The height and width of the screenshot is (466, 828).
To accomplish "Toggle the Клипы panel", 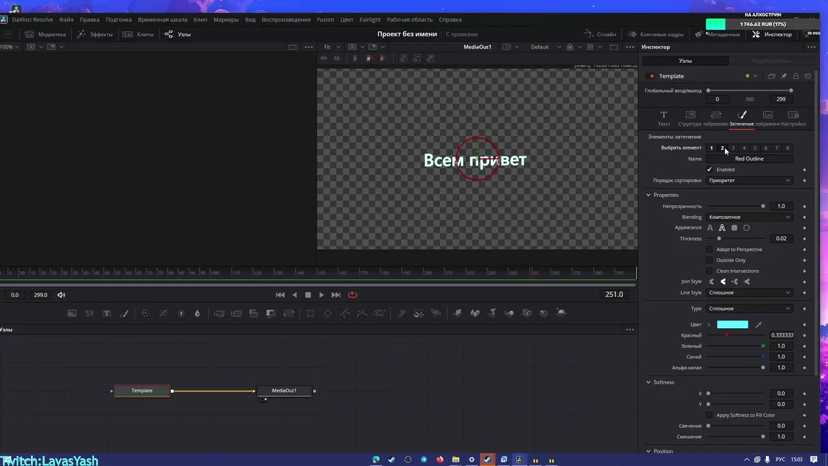I will [x=139, y=34].
